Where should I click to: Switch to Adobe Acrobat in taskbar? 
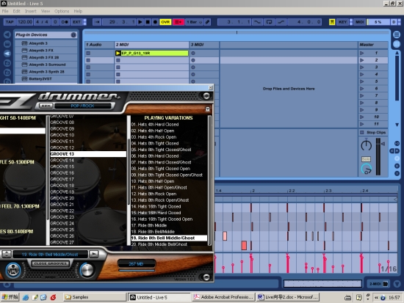[223, 297]
